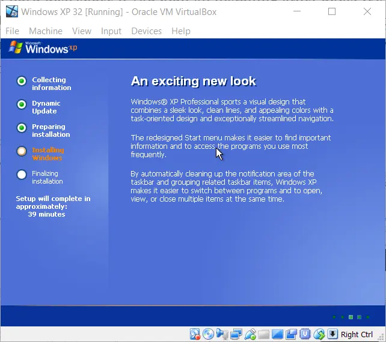Click the VirtualBox XP title bar icon
The image size is (386, 342).
coord(12,11)
